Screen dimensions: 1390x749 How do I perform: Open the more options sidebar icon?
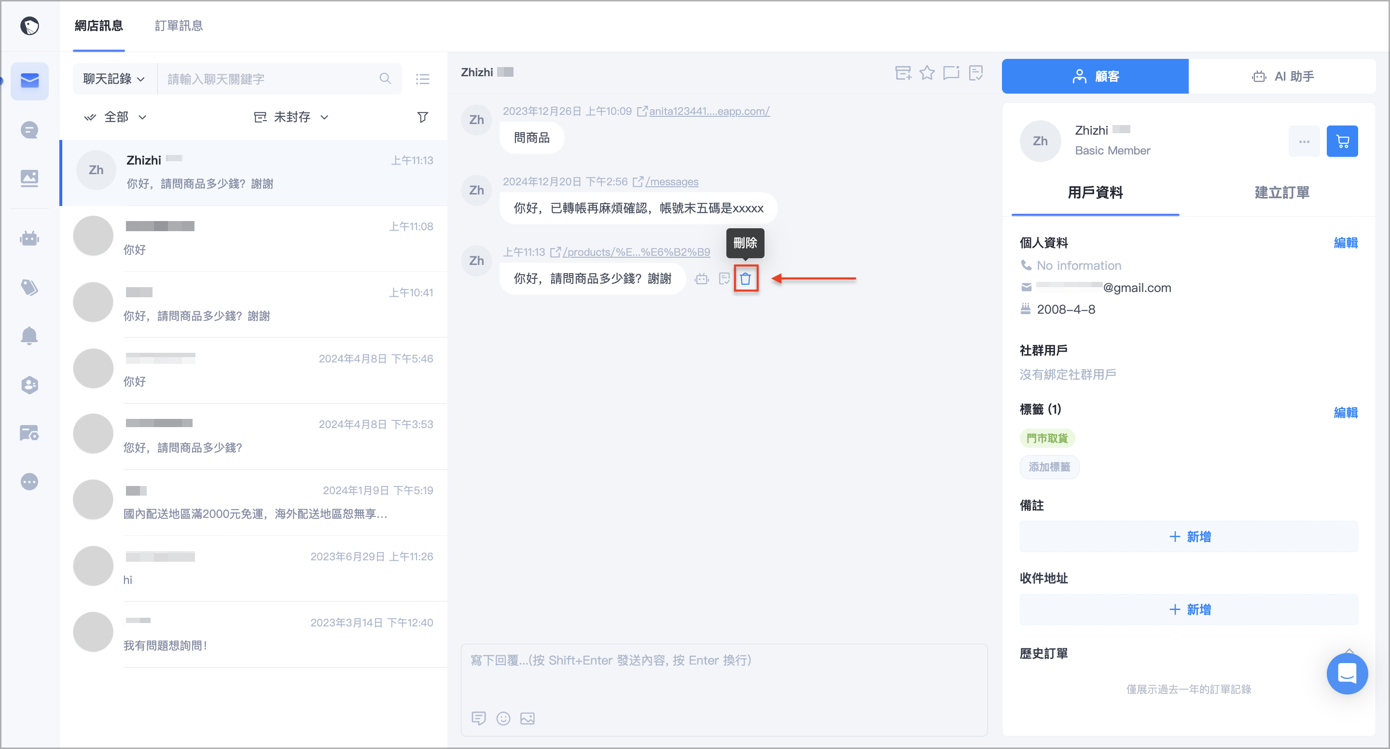coord(29,481)
